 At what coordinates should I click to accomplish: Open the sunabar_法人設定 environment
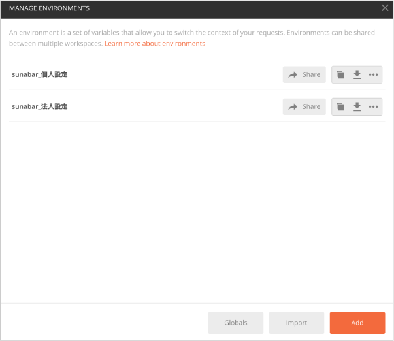[40, 106]
